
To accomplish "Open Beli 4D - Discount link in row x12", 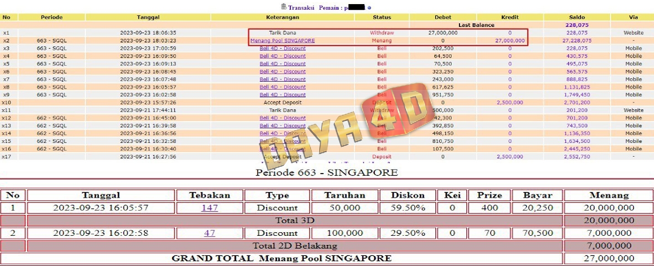I will [x=282, y=118].
